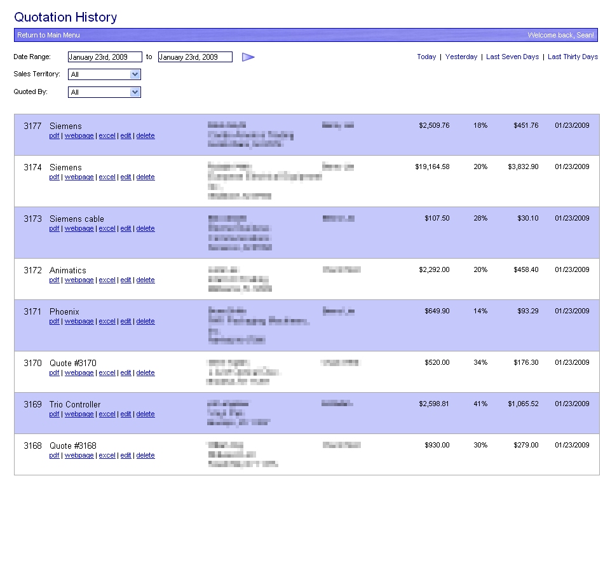Edit Quote #3170
610x572 pixels.
(x=126, y=373)
